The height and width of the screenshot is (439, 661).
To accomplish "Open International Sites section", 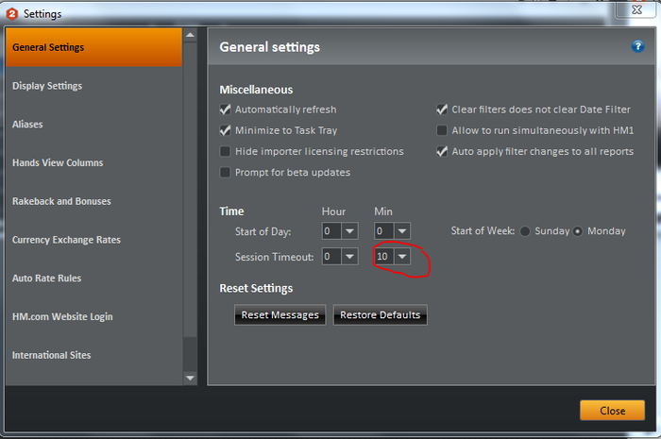I will click(x=94, y=355).
